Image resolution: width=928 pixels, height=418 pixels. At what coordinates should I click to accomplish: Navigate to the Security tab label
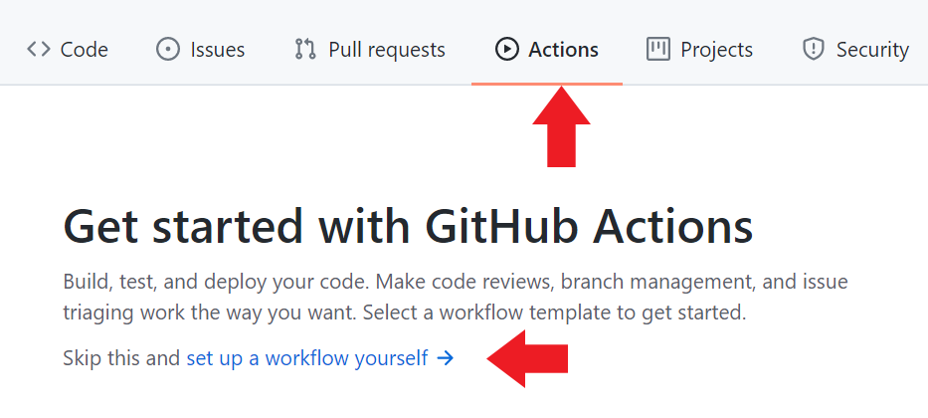coord(872,49)
